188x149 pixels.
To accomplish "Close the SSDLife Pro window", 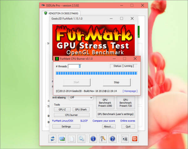I will click(x=143, y=5).
